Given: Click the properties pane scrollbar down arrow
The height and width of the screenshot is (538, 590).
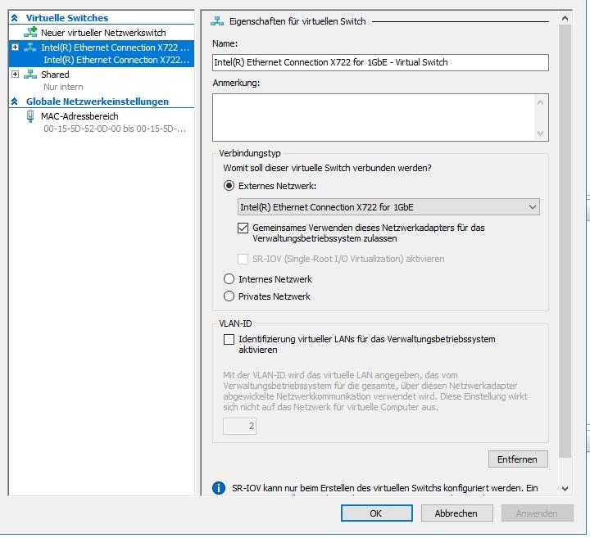Looking at the screenshot, I should 565,488.
